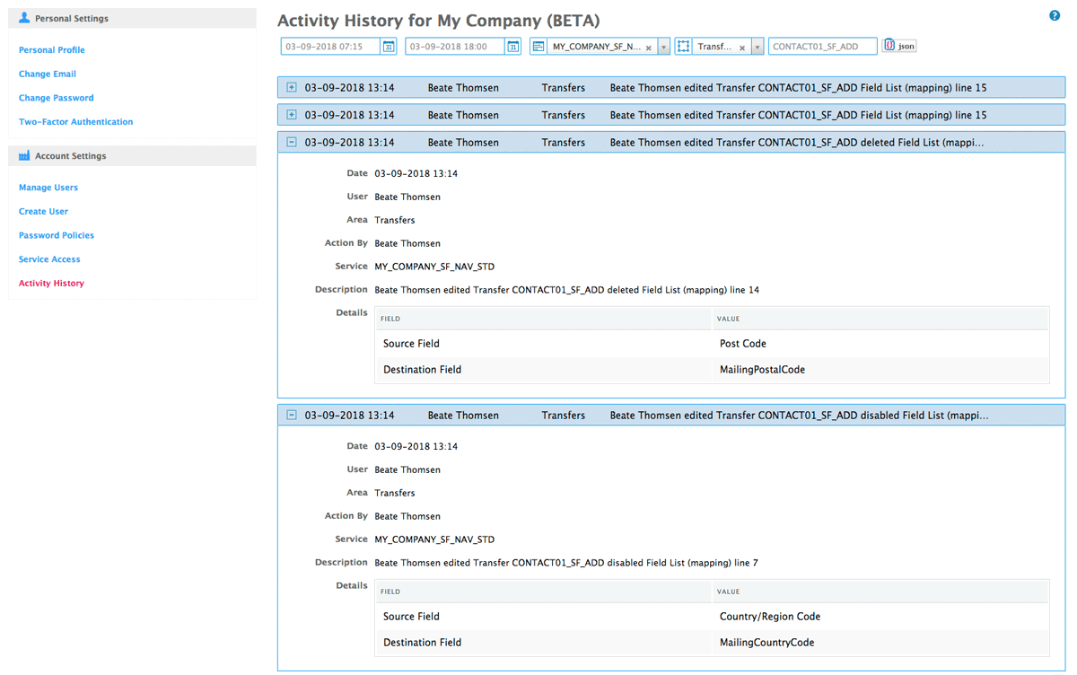Open Two-Factor Authentication settings

coord(76,122)
